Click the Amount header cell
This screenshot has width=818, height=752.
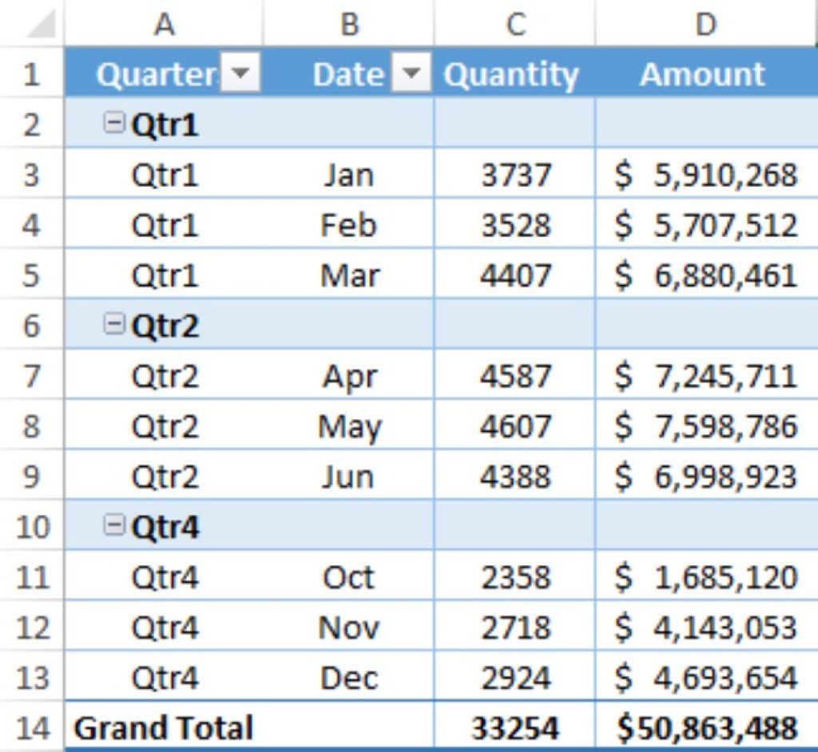tap(703, 75)
